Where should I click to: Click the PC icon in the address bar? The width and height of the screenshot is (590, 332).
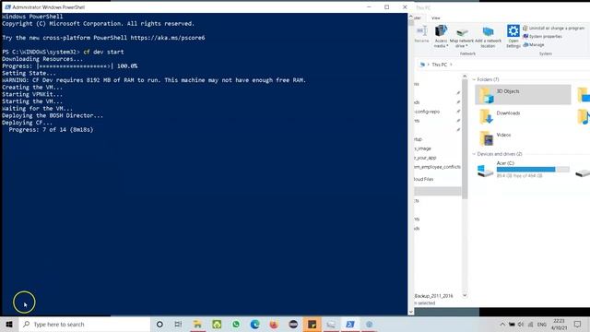(x=422, y=65)
